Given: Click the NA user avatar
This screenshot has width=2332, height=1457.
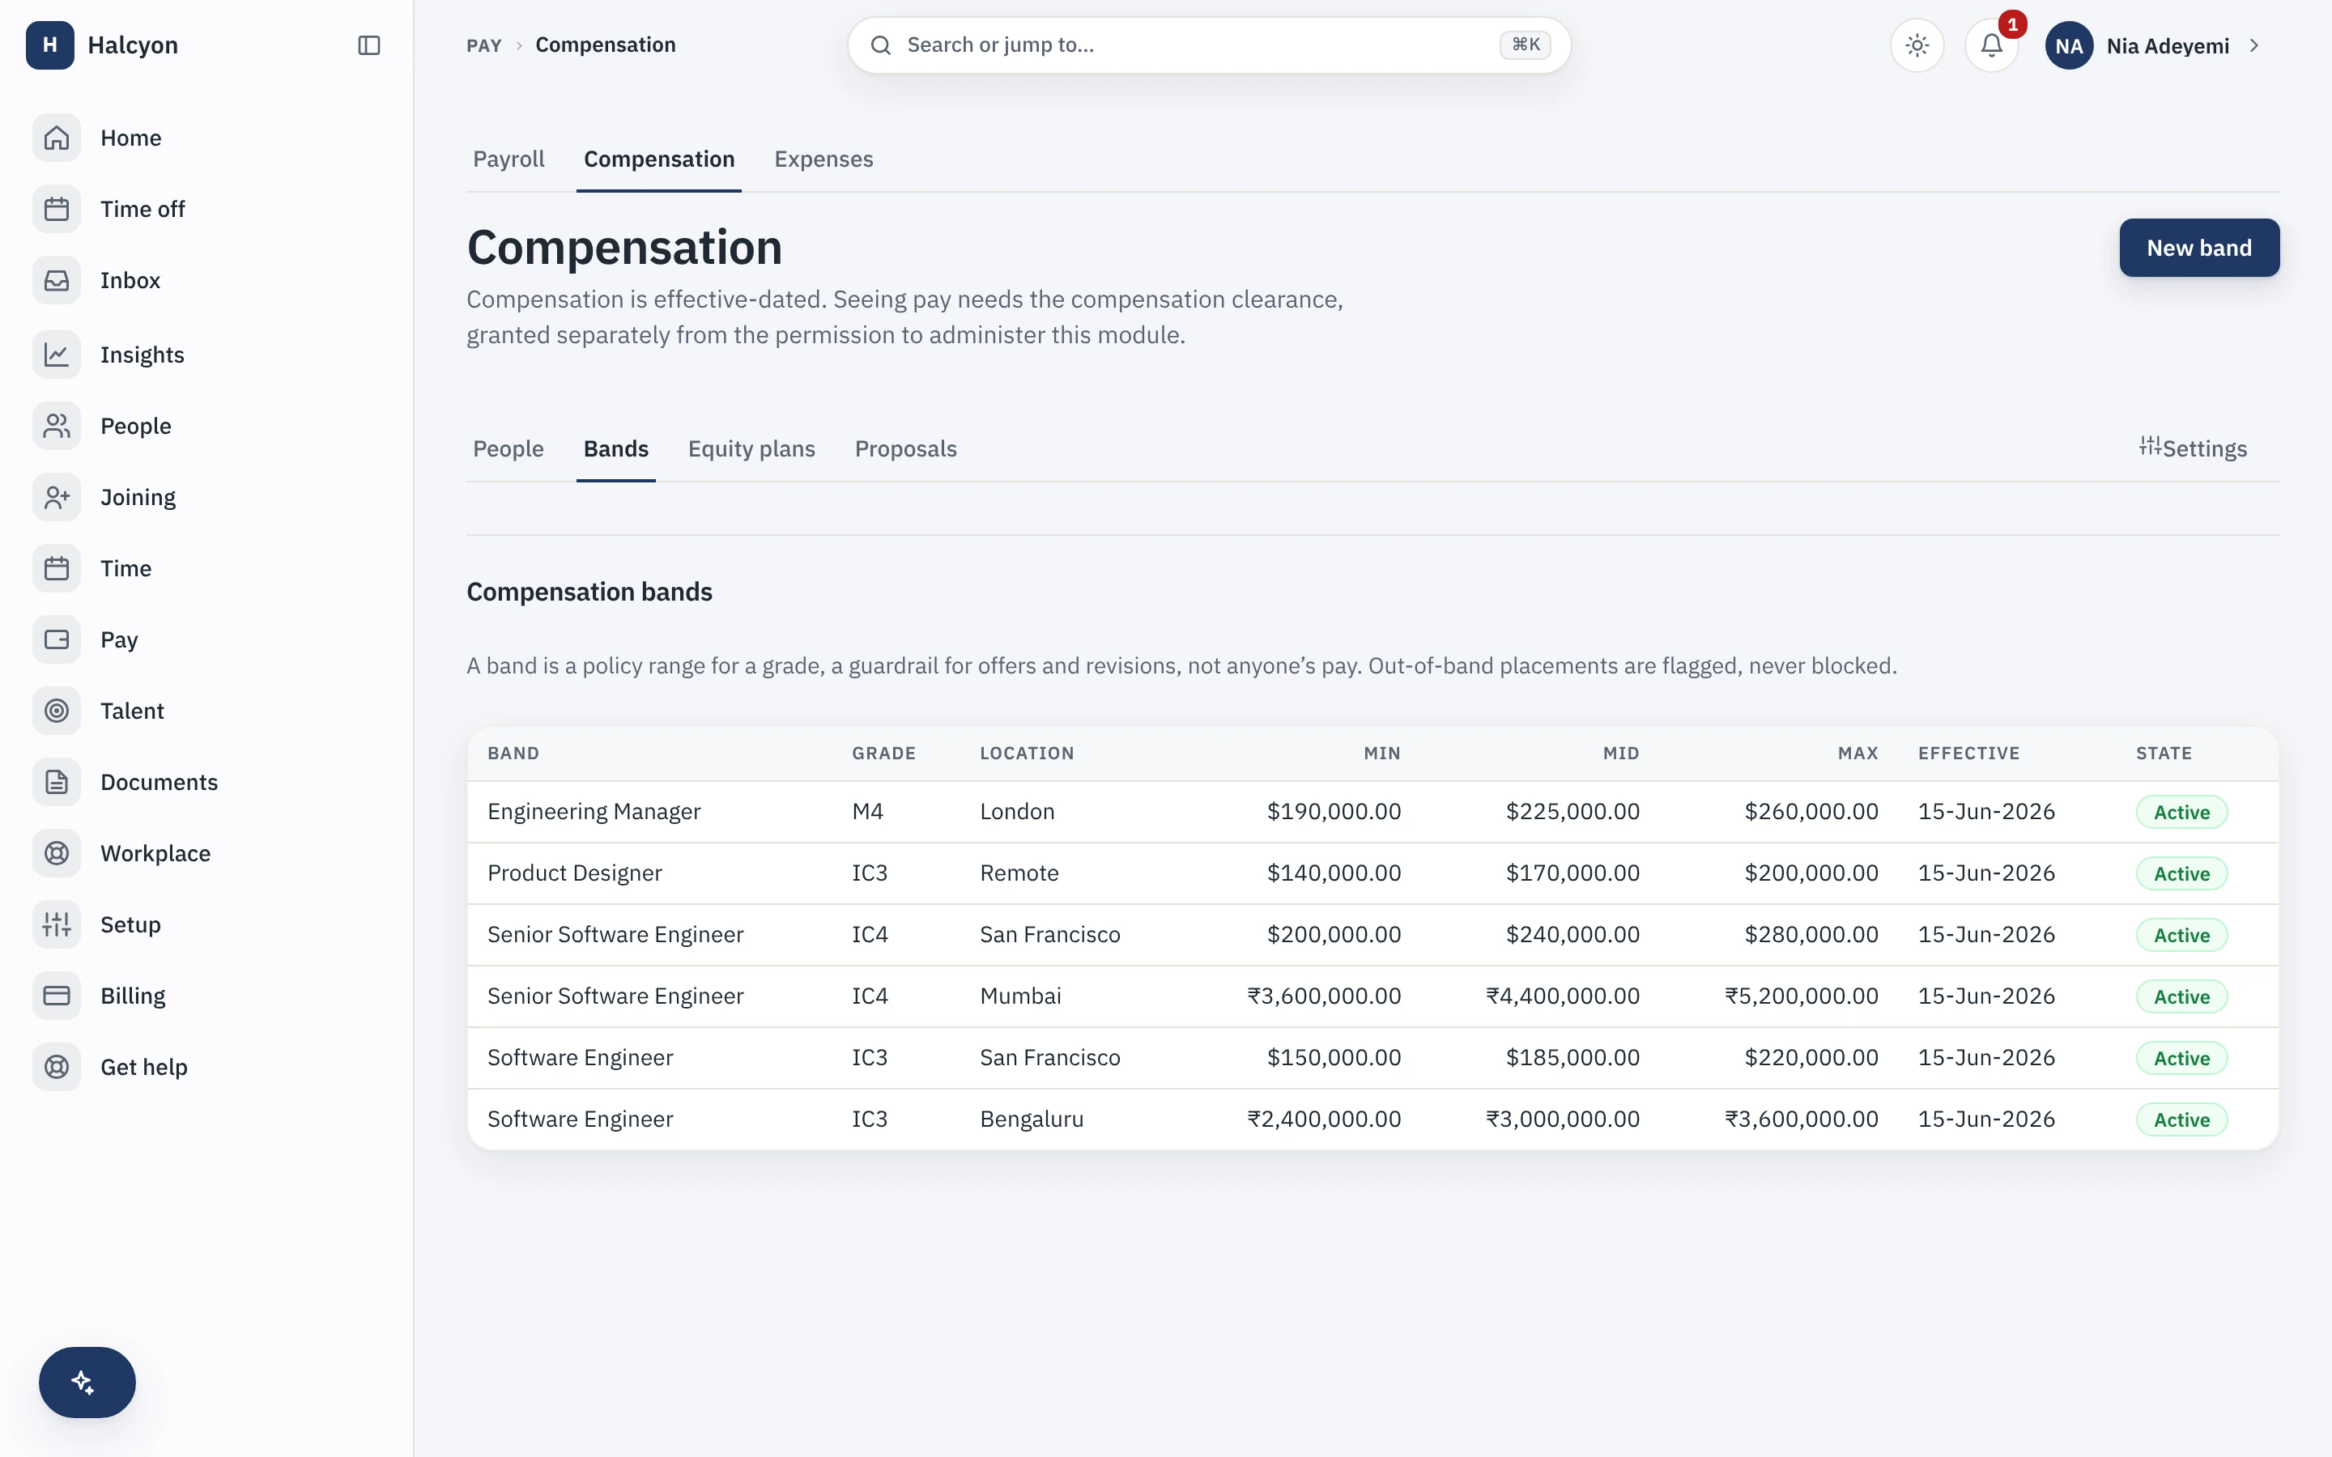Looking at the screenshot, I should pos(2069,45).
